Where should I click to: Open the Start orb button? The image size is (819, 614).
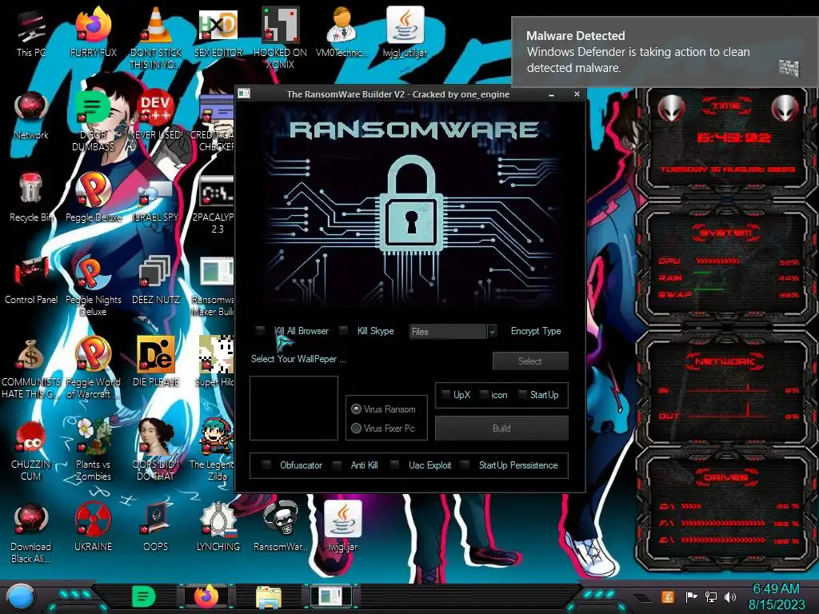[x=20, y=597]
